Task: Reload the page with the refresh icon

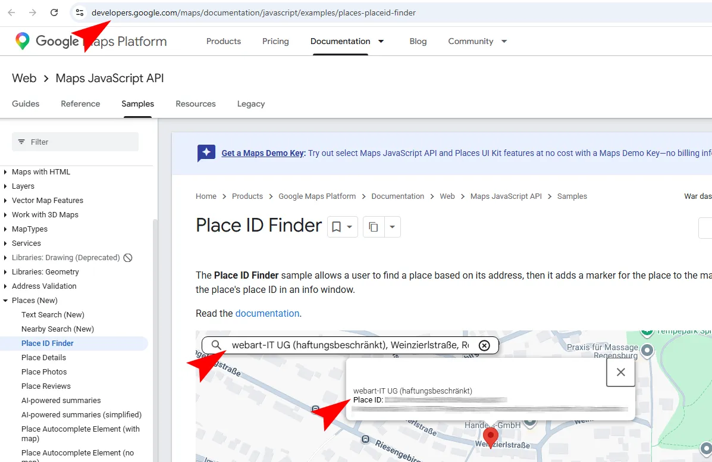Action: 54,13
